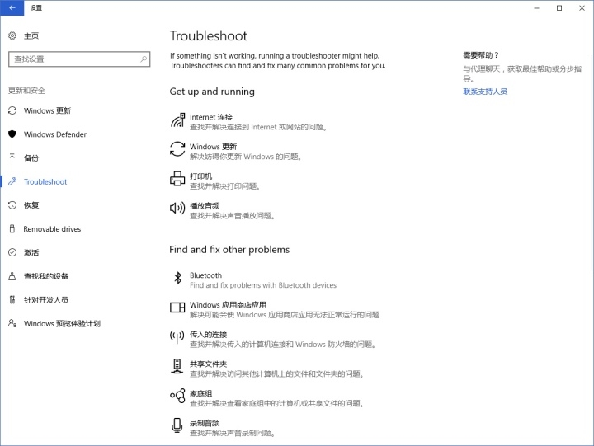Click the 录制音频 microphone icon
This screenshot has width=594, height=446.
[x=177, y=425]
